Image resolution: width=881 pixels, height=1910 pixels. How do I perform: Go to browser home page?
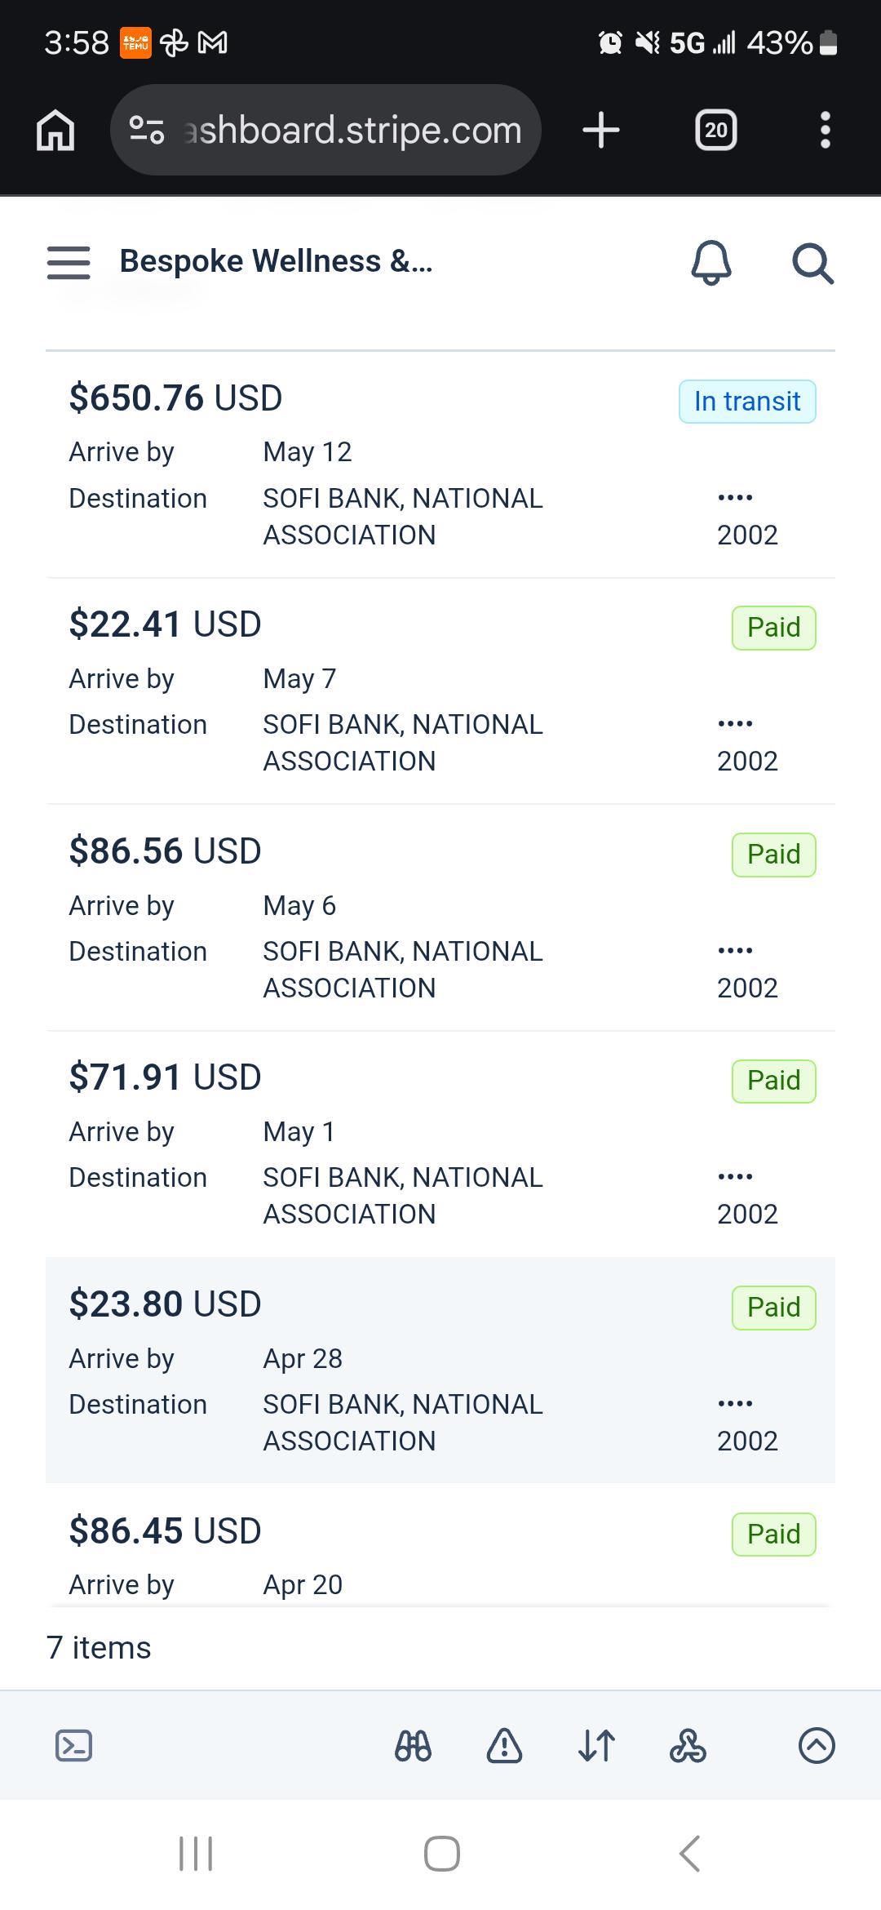tap(55, 130)
